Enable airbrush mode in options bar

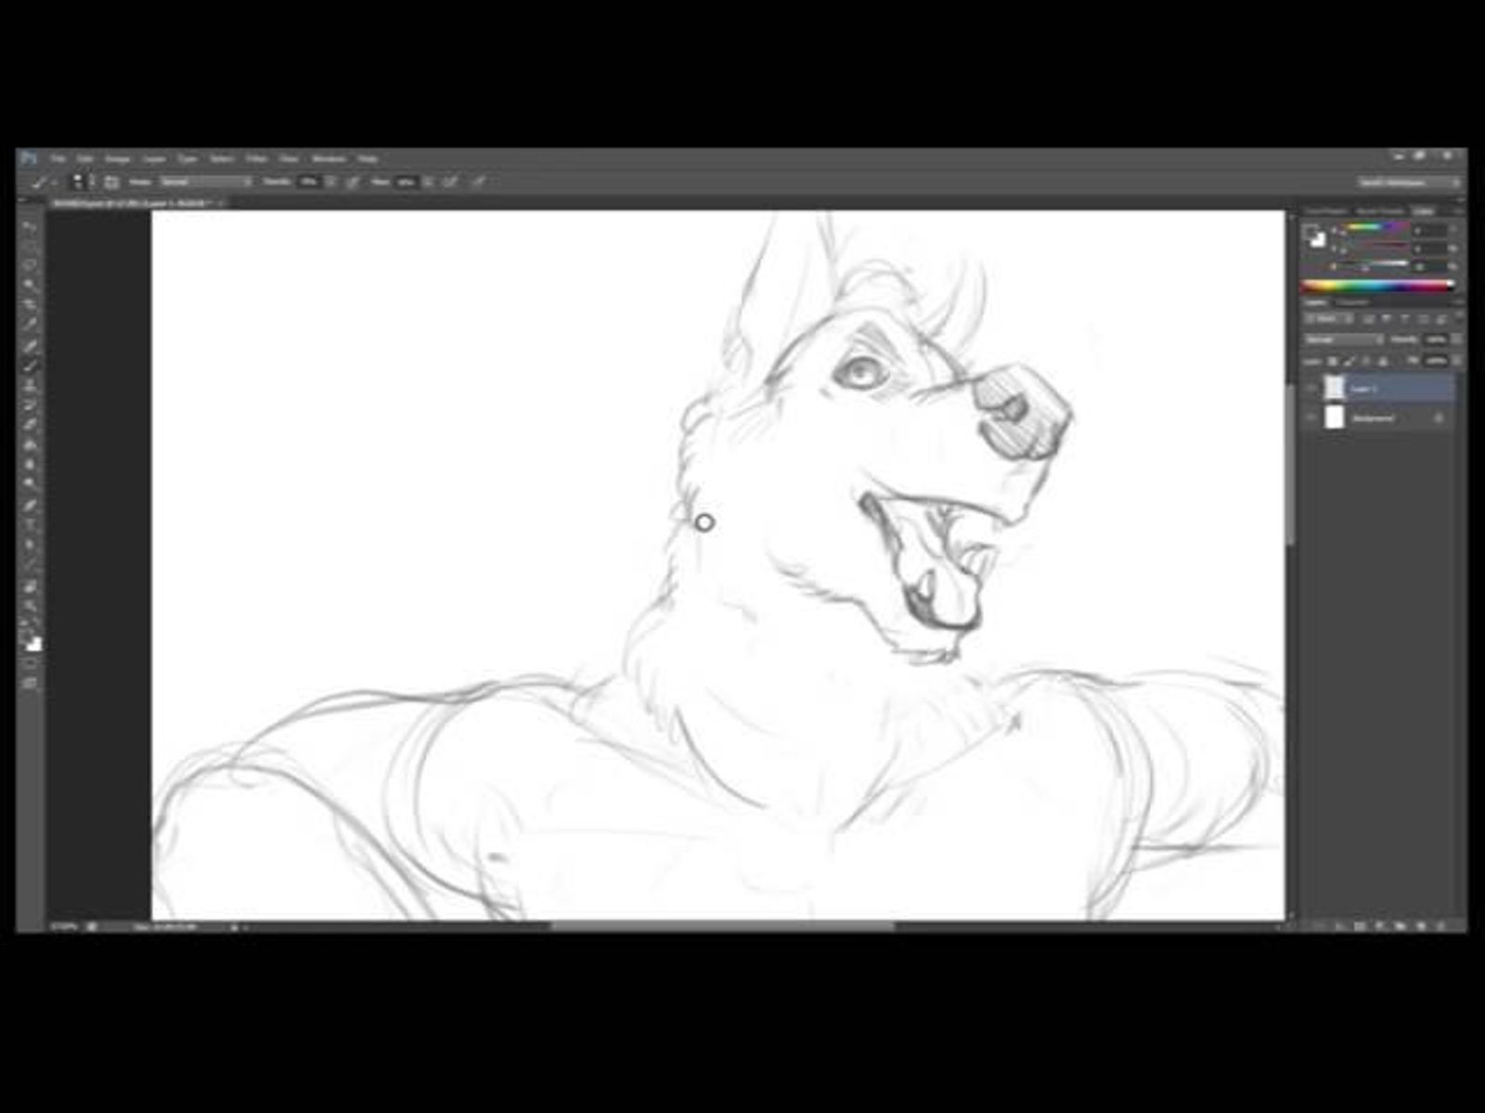tap(450, 182)
